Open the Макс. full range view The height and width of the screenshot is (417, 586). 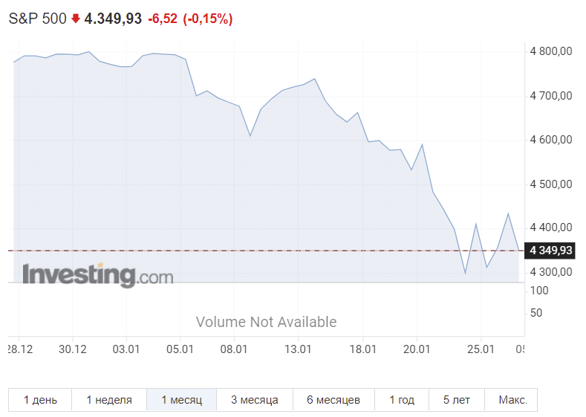click(x=512, y=400)
